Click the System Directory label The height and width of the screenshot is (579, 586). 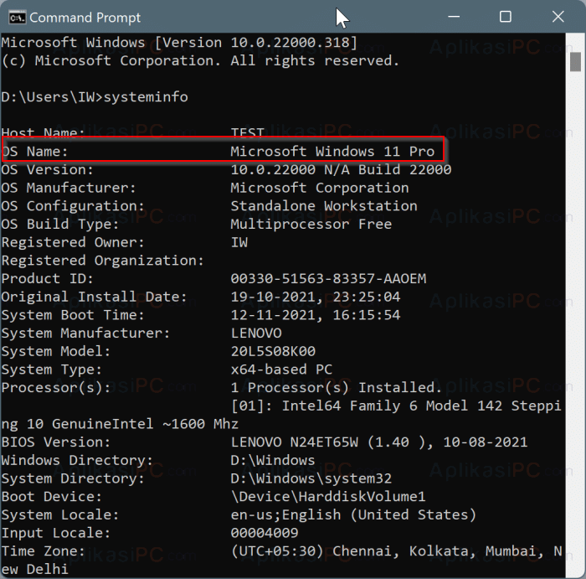[x=73, y=478]
